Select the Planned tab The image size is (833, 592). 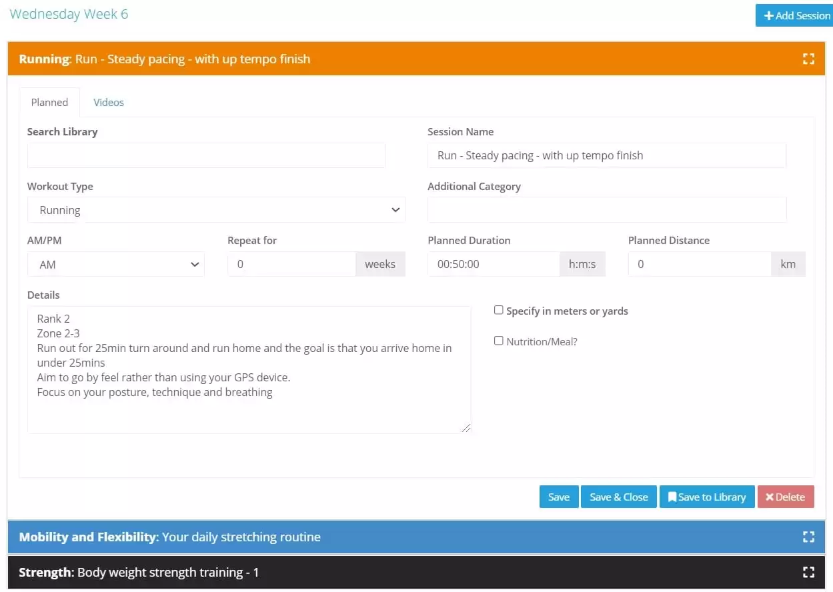click(x=49, y=102)
